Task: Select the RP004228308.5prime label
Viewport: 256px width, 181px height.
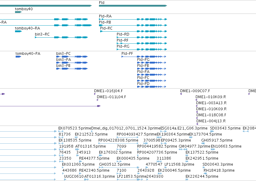Action: (118, 140)
